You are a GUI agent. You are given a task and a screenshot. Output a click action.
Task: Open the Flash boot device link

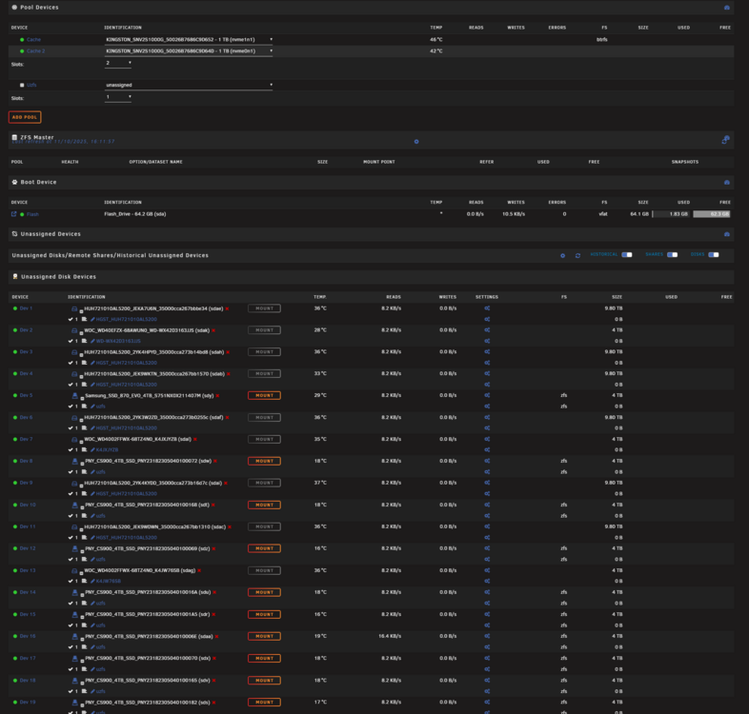32,214
